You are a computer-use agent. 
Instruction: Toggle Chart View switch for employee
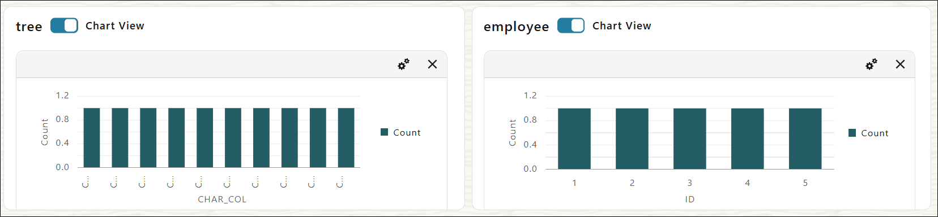coord(571,25)
